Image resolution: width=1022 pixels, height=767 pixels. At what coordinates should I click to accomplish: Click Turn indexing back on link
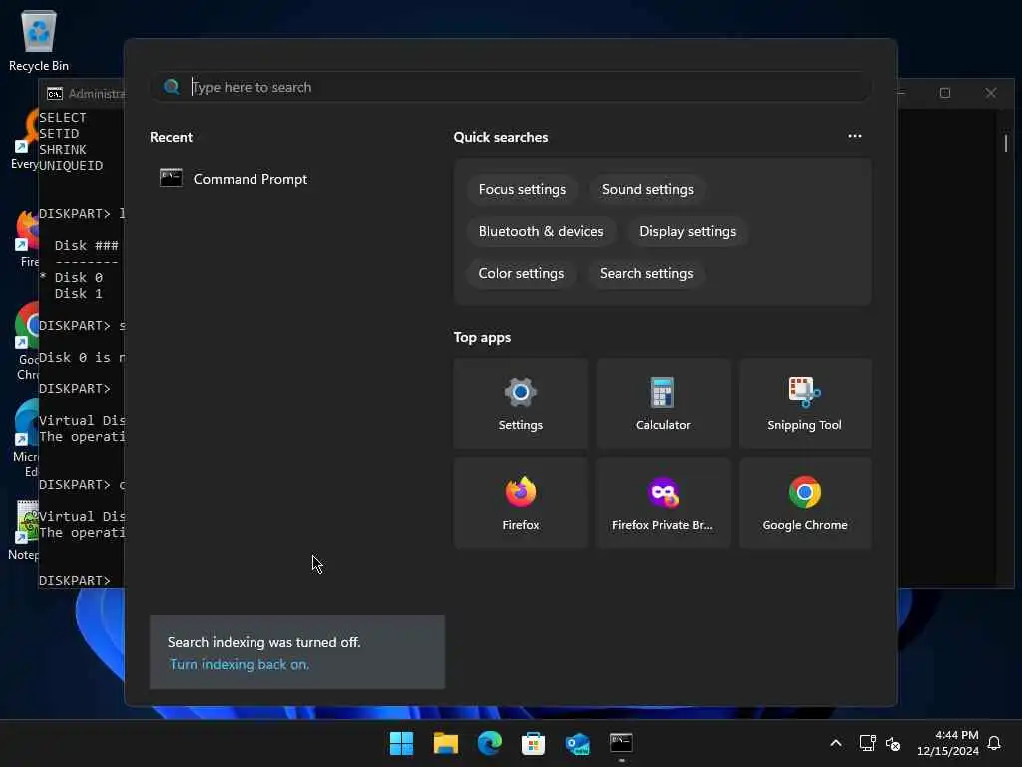pyautogui.click(x=240, y=664)
